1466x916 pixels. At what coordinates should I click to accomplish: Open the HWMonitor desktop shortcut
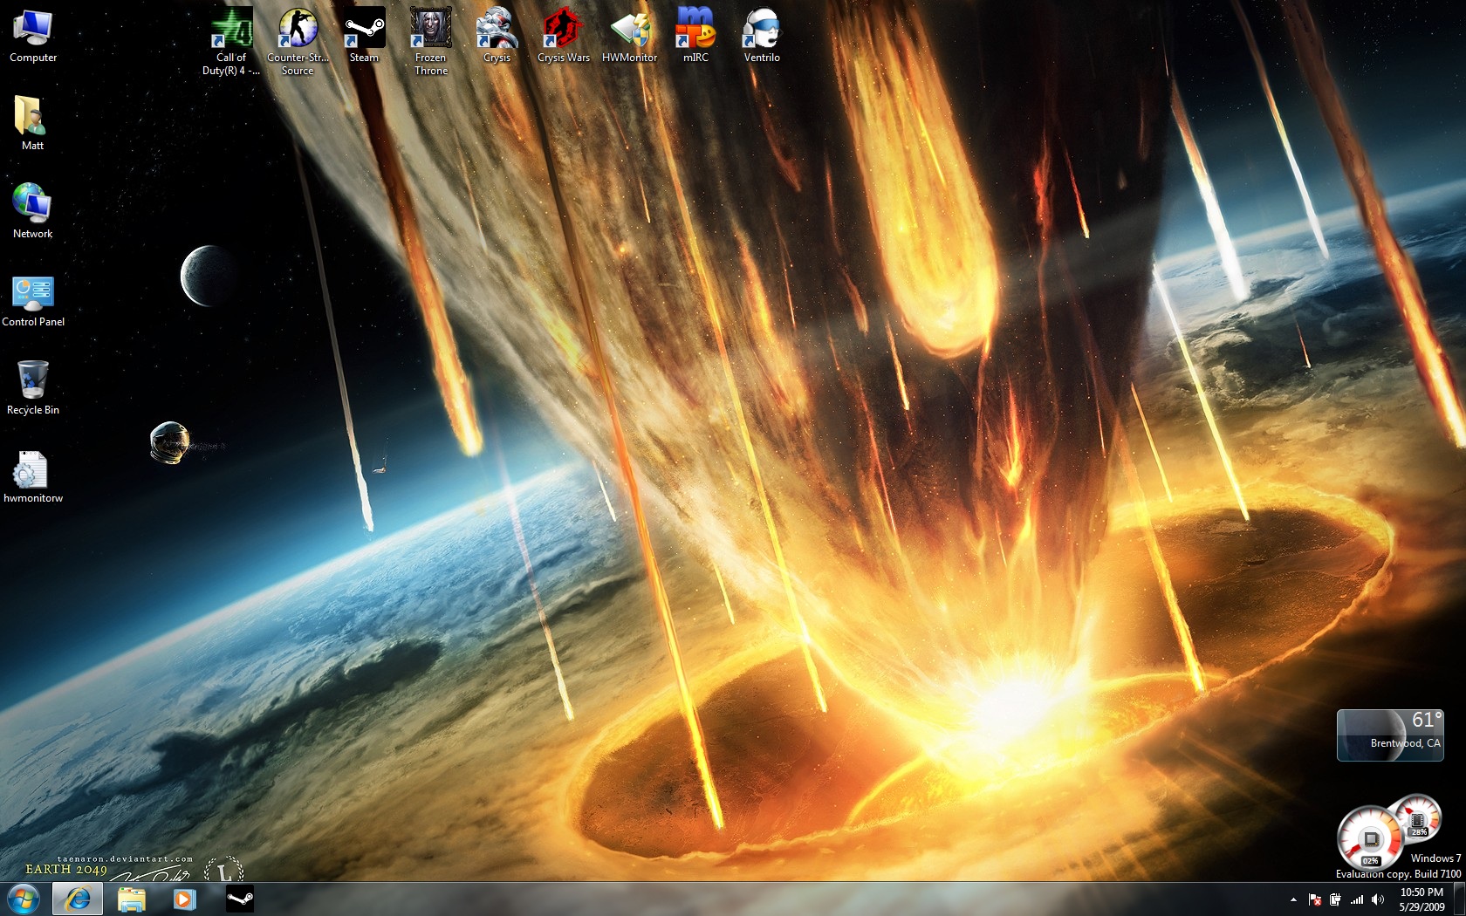pyautogui.click(x=629, y=37)
